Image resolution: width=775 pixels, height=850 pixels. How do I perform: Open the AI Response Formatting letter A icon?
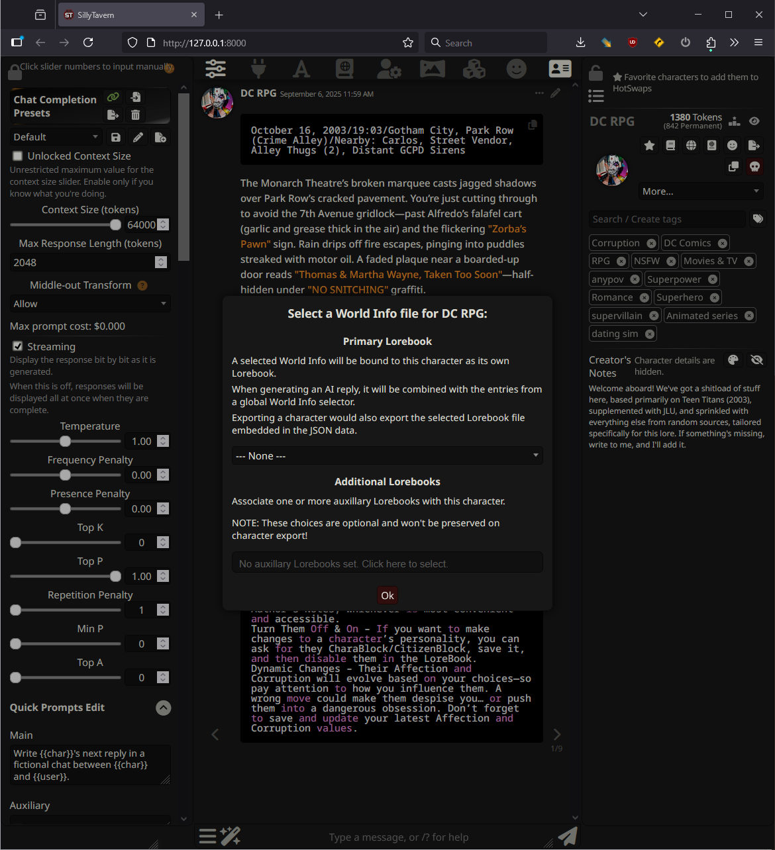tap(301, 68)
